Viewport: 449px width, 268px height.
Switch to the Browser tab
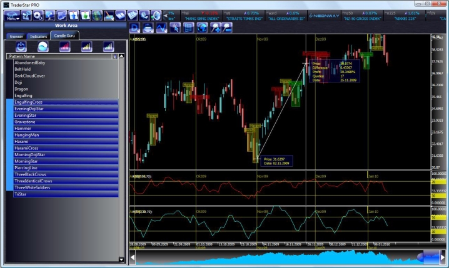click(16, 37)
